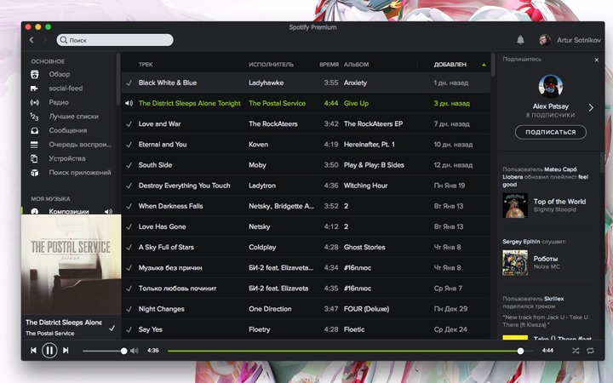
Task: Open Alex Patsay profile name
Action: tap(551, 106)
